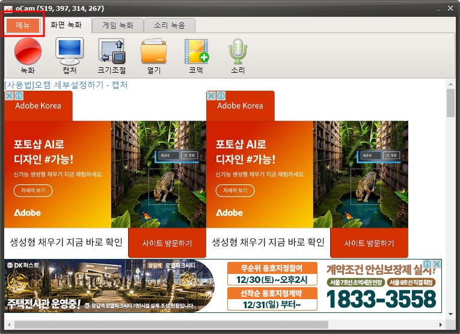Click right 생성형 채우기 지금 바로 확인 text
The width and height of the screenshot is (460, 334).
pos(268,242)
